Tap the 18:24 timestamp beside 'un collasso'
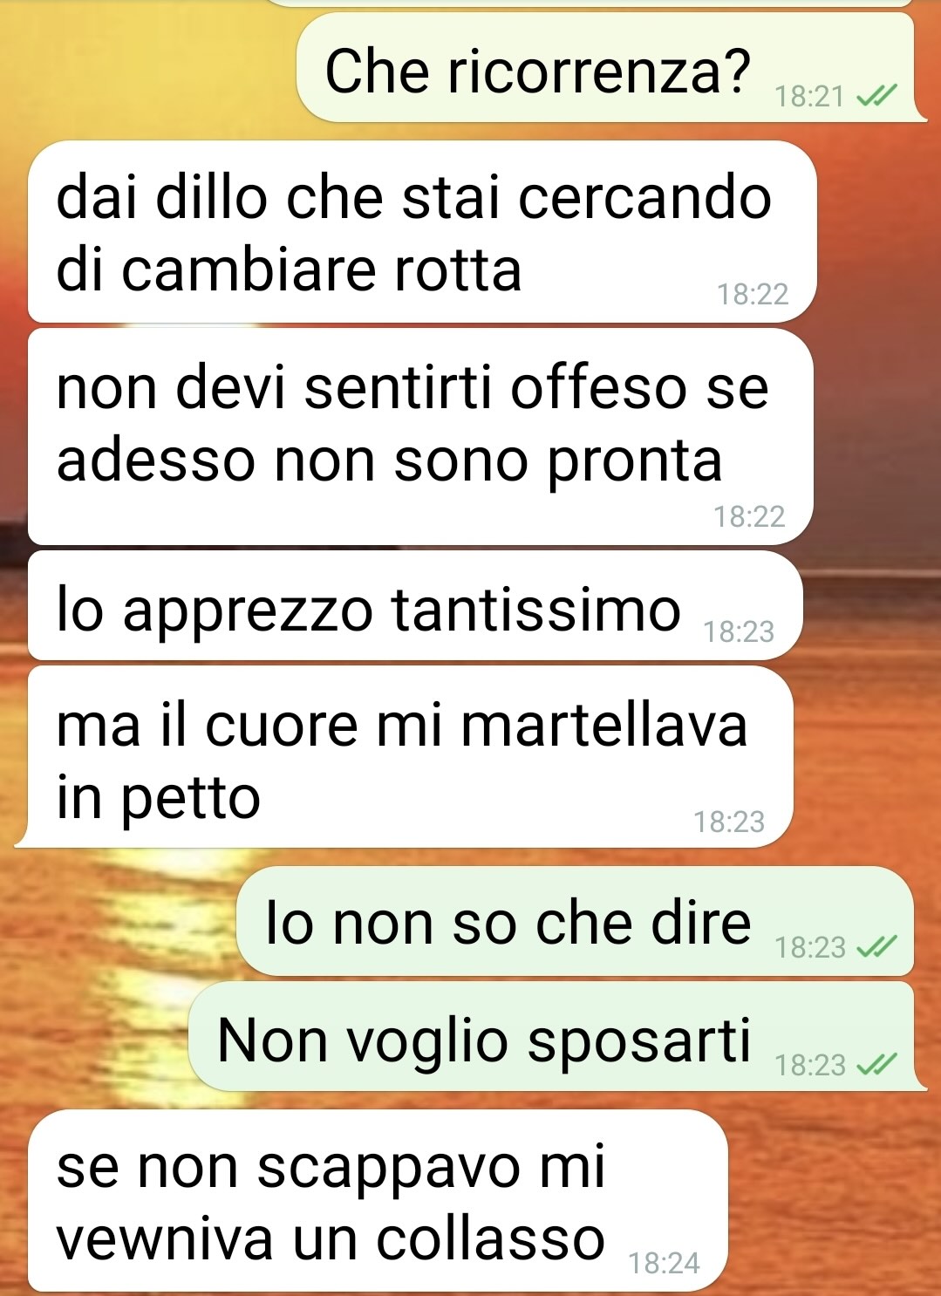 click(x=665, y=1263)
